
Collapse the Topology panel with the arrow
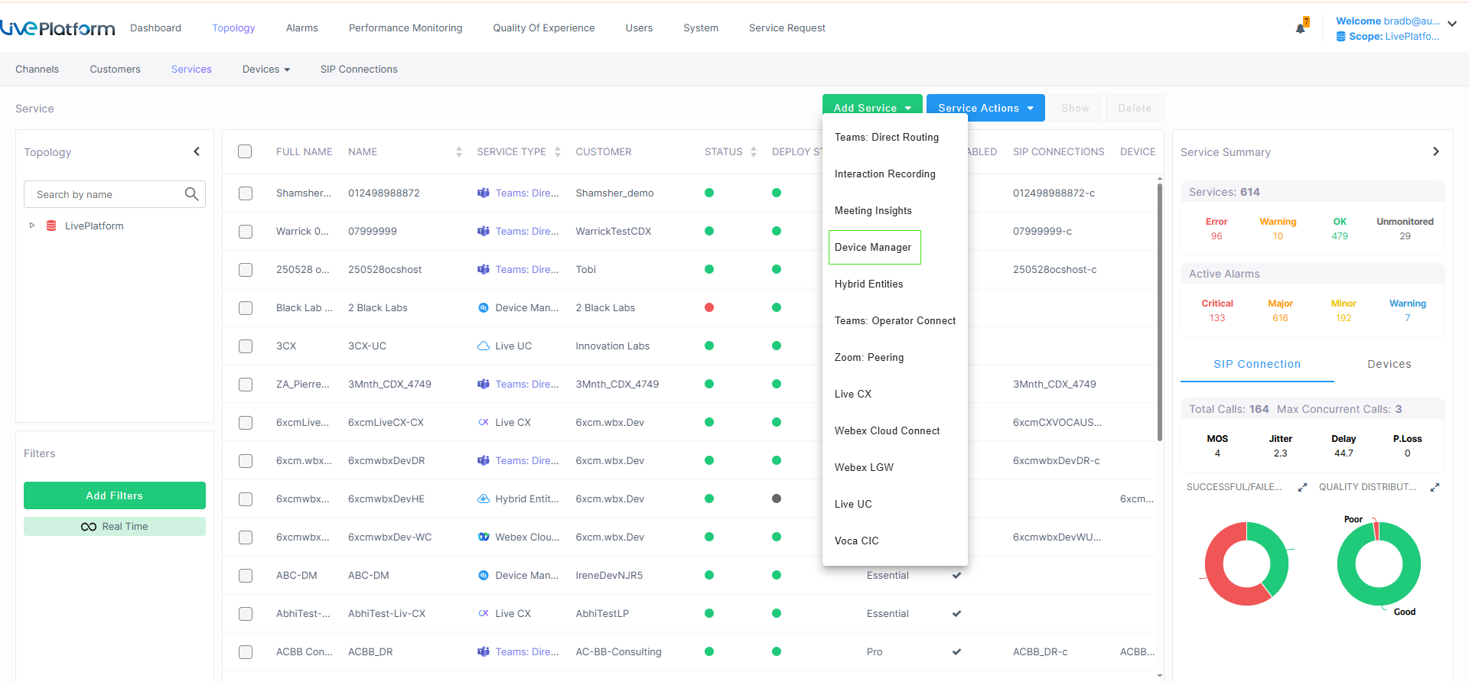(x=197, y=151)
